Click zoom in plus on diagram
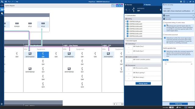 tap(117, 104)
